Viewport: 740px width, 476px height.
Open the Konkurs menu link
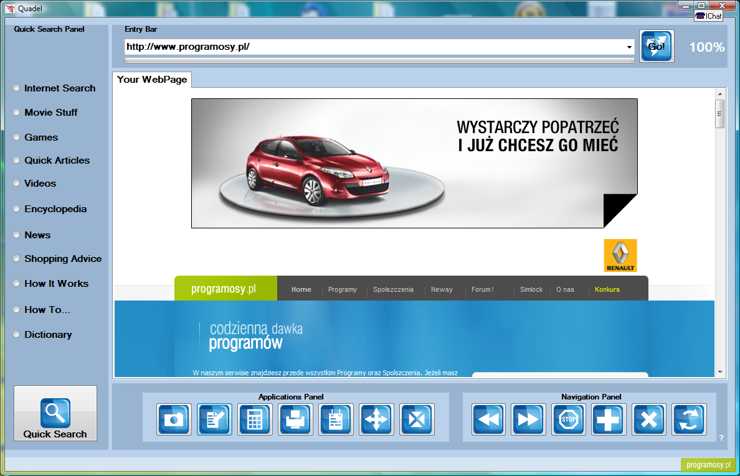(607, 289)
